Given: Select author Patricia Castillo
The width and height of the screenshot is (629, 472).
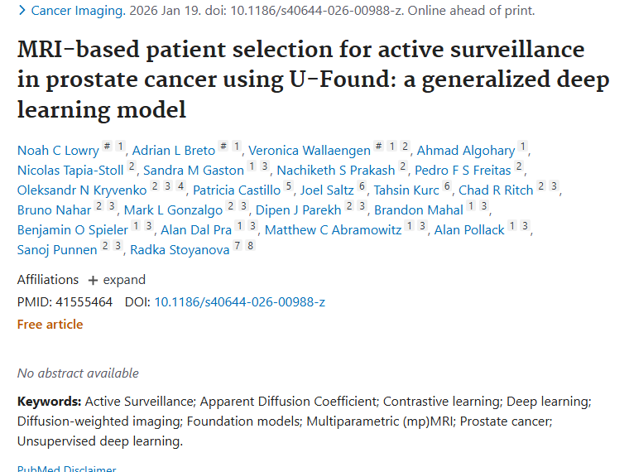Looking at the screenshot, I should (x=236, y=190).
